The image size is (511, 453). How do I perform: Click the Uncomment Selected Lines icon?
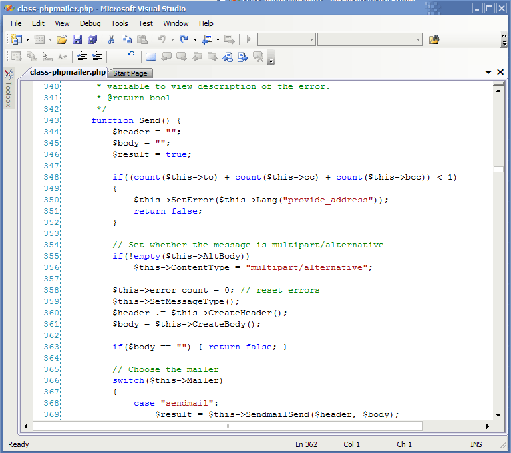coord(132,57)
